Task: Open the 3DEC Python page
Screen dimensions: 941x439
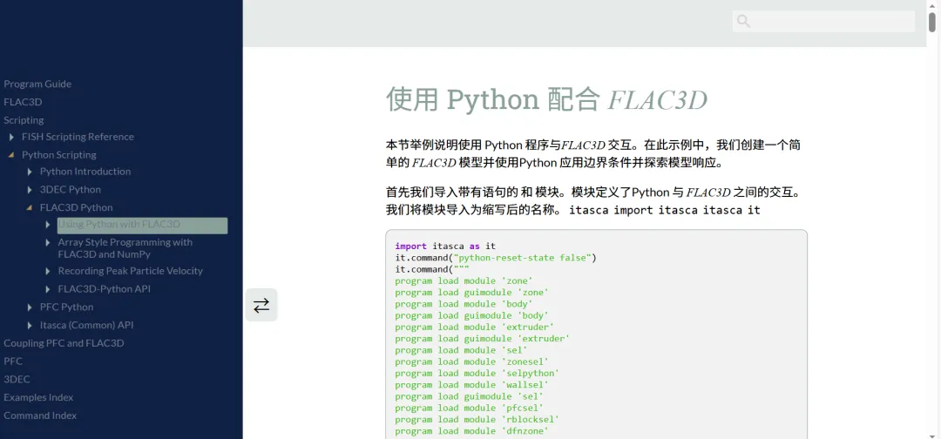Action: point(71,190)
